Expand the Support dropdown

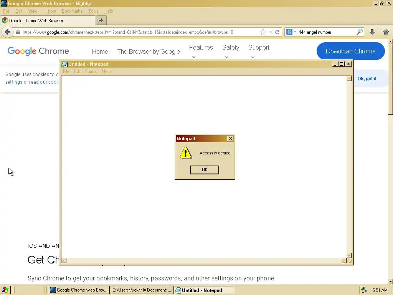(259, 51)
